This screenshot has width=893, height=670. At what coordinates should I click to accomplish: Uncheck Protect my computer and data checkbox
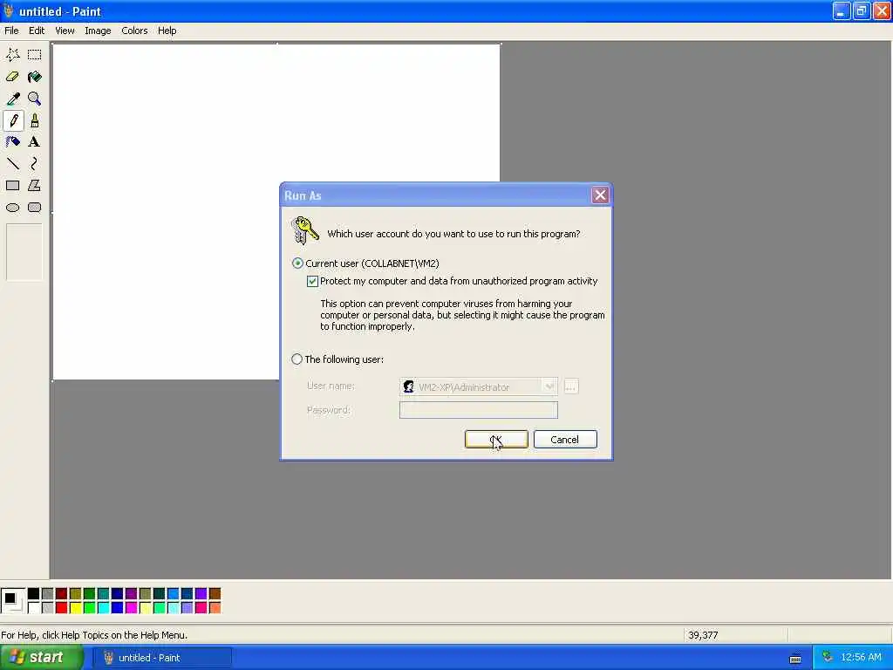[312, 281]
